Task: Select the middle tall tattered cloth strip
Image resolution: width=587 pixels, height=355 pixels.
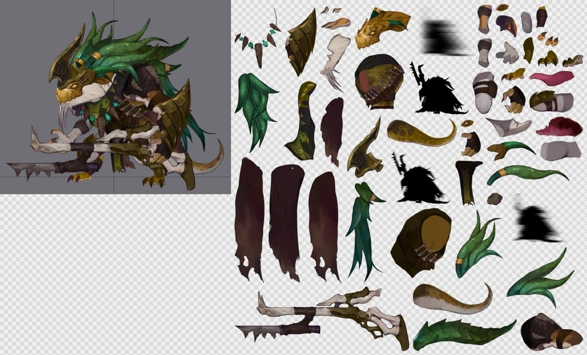Action: coord(286,220)
